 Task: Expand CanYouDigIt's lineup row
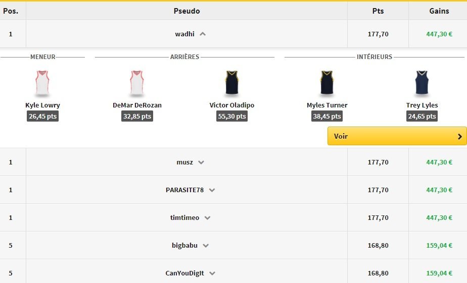[212, 273]
